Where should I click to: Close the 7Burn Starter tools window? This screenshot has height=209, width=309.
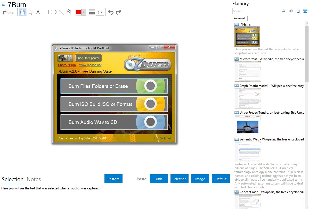pos(169,47)
